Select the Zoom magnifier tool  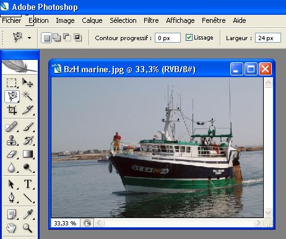pyautogui.click(x=27, y=228)
